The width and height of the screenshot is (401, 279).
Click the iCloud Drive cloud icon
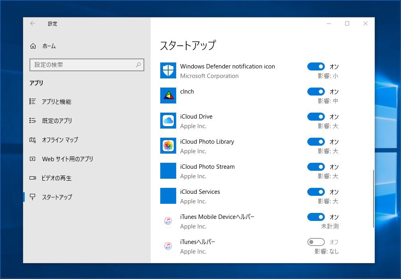(168, 121)
